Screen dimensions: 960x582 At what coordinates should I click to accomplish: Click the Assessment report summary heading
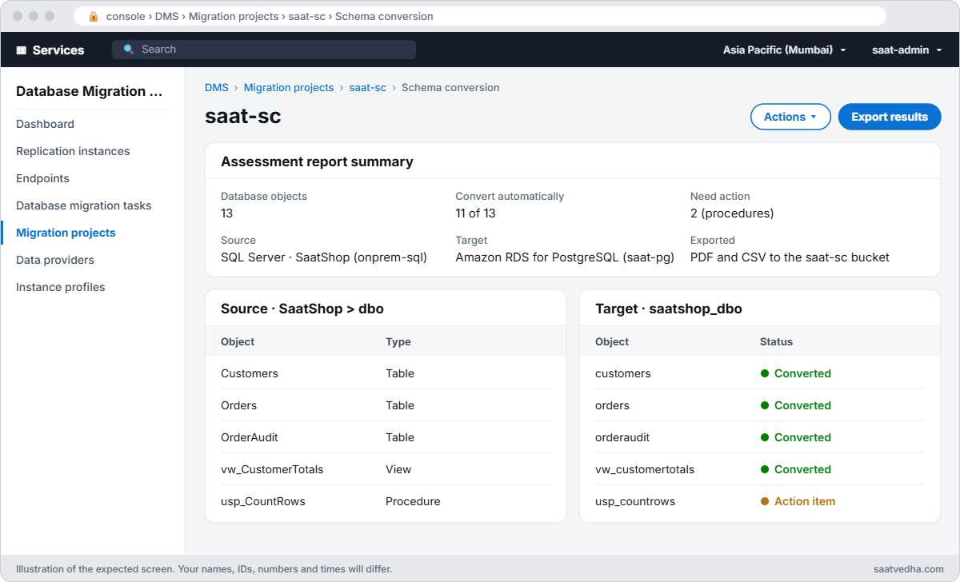pos(317,161)
